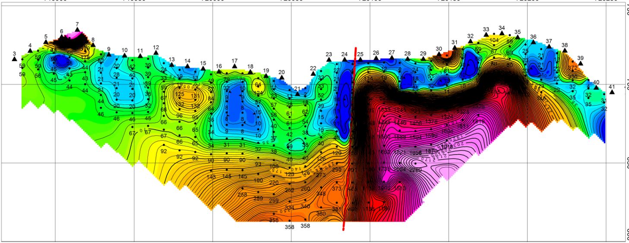The width and height of the screenshot is (629, 243).
Task: Click the data value 143
Action: pyautogui.click(x=211, y=177)
